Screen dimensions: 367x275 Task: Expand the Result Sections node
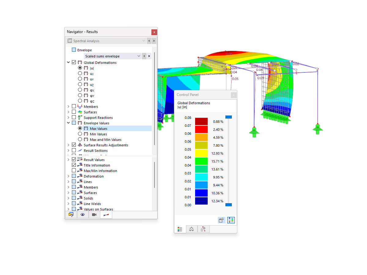click(x=69, y=151)
